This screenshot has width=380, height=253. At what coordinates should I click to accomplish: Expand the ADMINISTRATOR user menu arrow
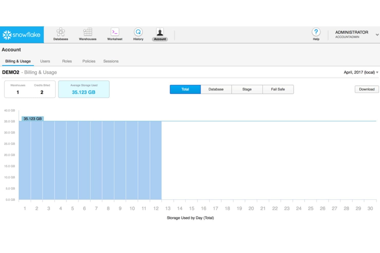point(377,35)
